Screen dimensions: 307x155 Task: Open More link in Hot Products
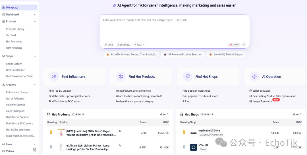[x=164, y=114]
